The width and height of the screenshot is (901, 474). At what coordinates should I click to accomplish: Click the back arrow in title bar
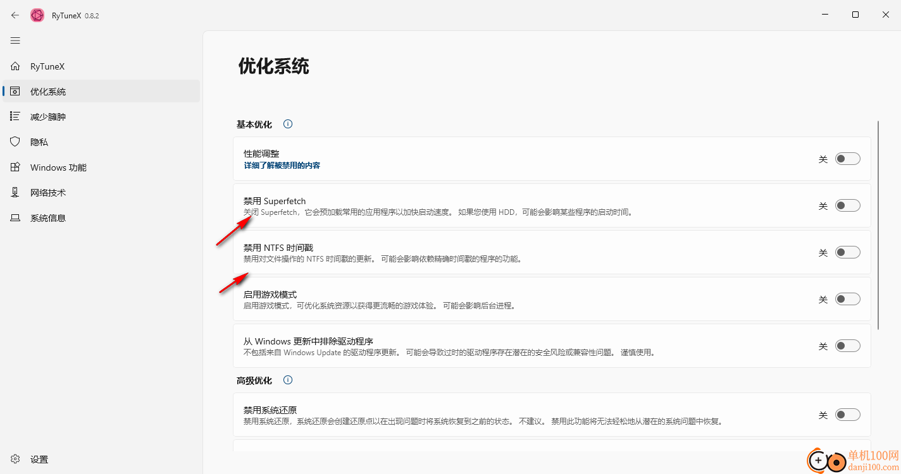tap(15, 15)
